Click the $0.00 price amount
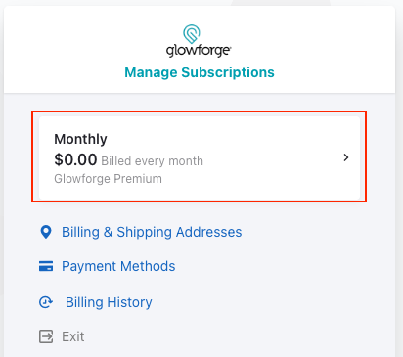This screenshot has width=403, height=357. 75,159
